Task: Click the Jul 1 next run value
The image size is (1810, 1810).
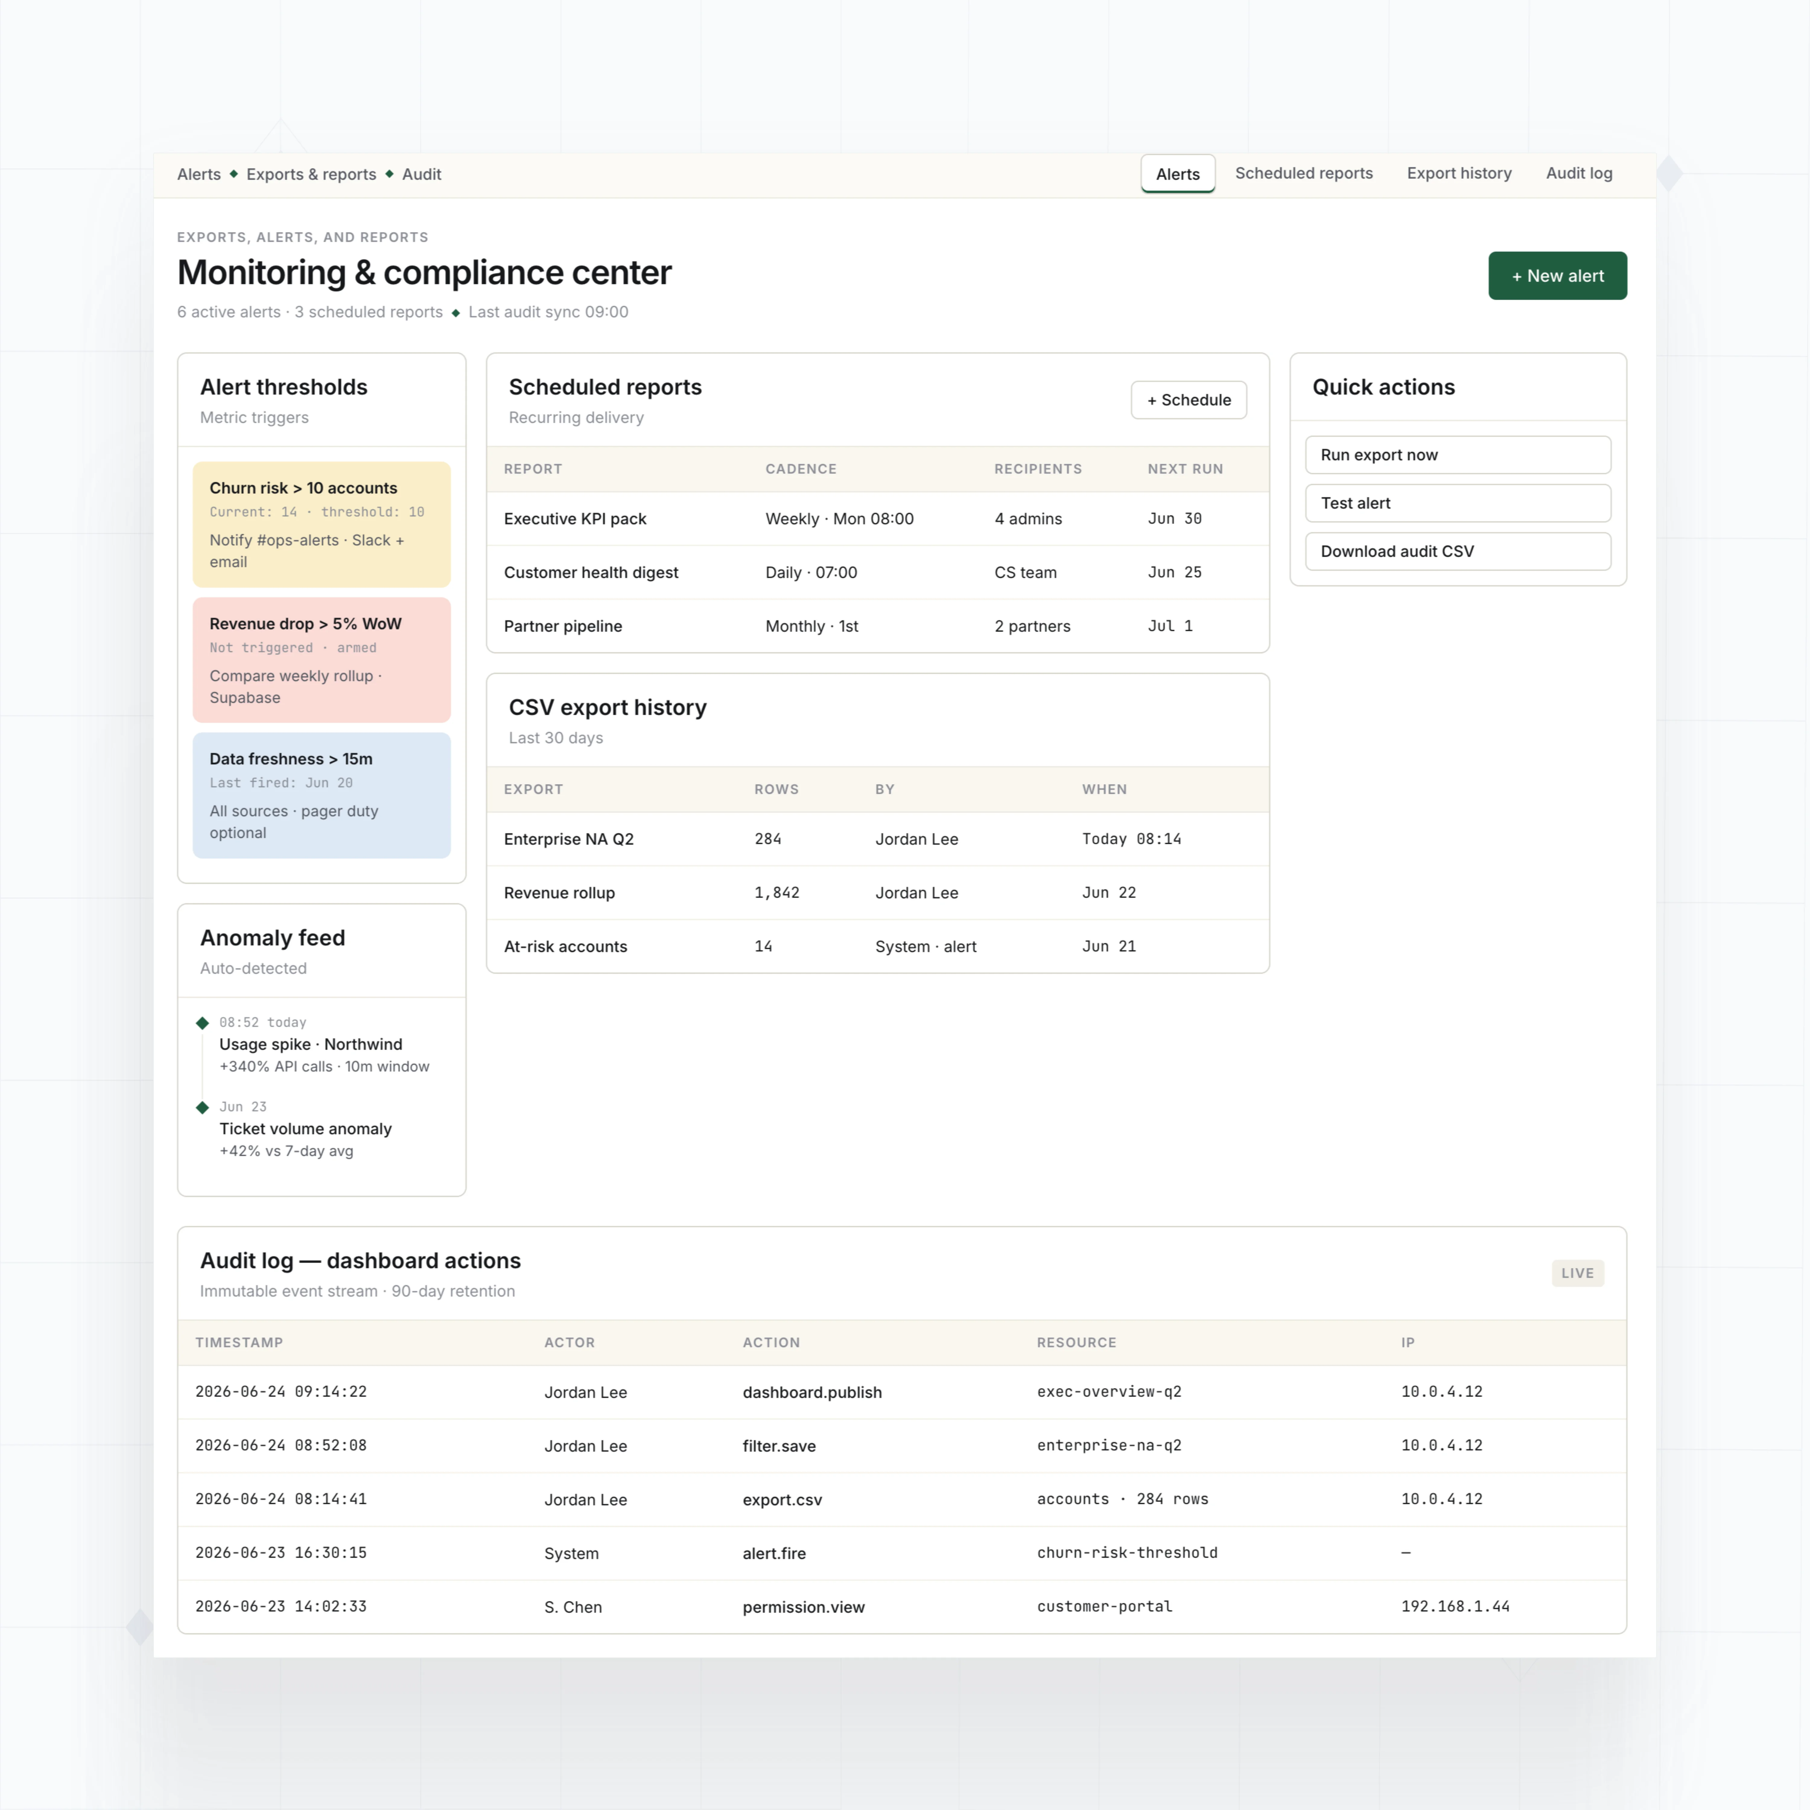Action: click(x=1170, y=626)
